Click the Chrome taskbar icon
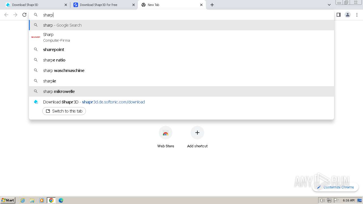 (x=51, y=200)
